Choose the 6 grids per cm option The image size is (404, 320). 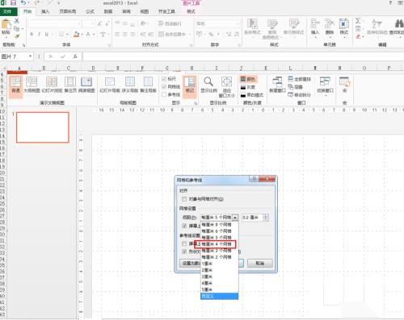tap(220, 231)
